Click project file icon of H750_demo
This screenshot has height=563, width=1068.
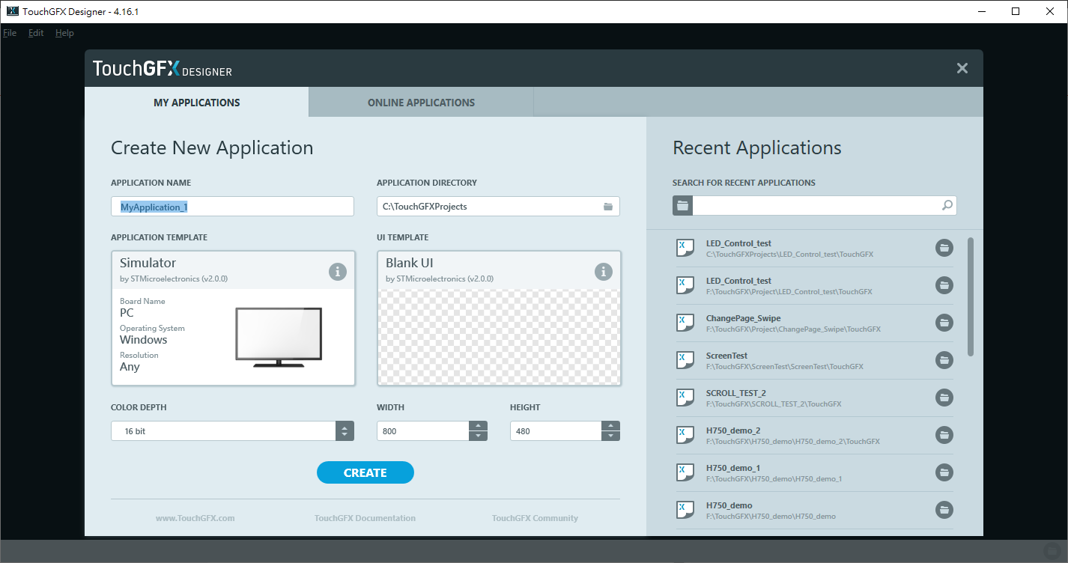(x=685, y=510)
